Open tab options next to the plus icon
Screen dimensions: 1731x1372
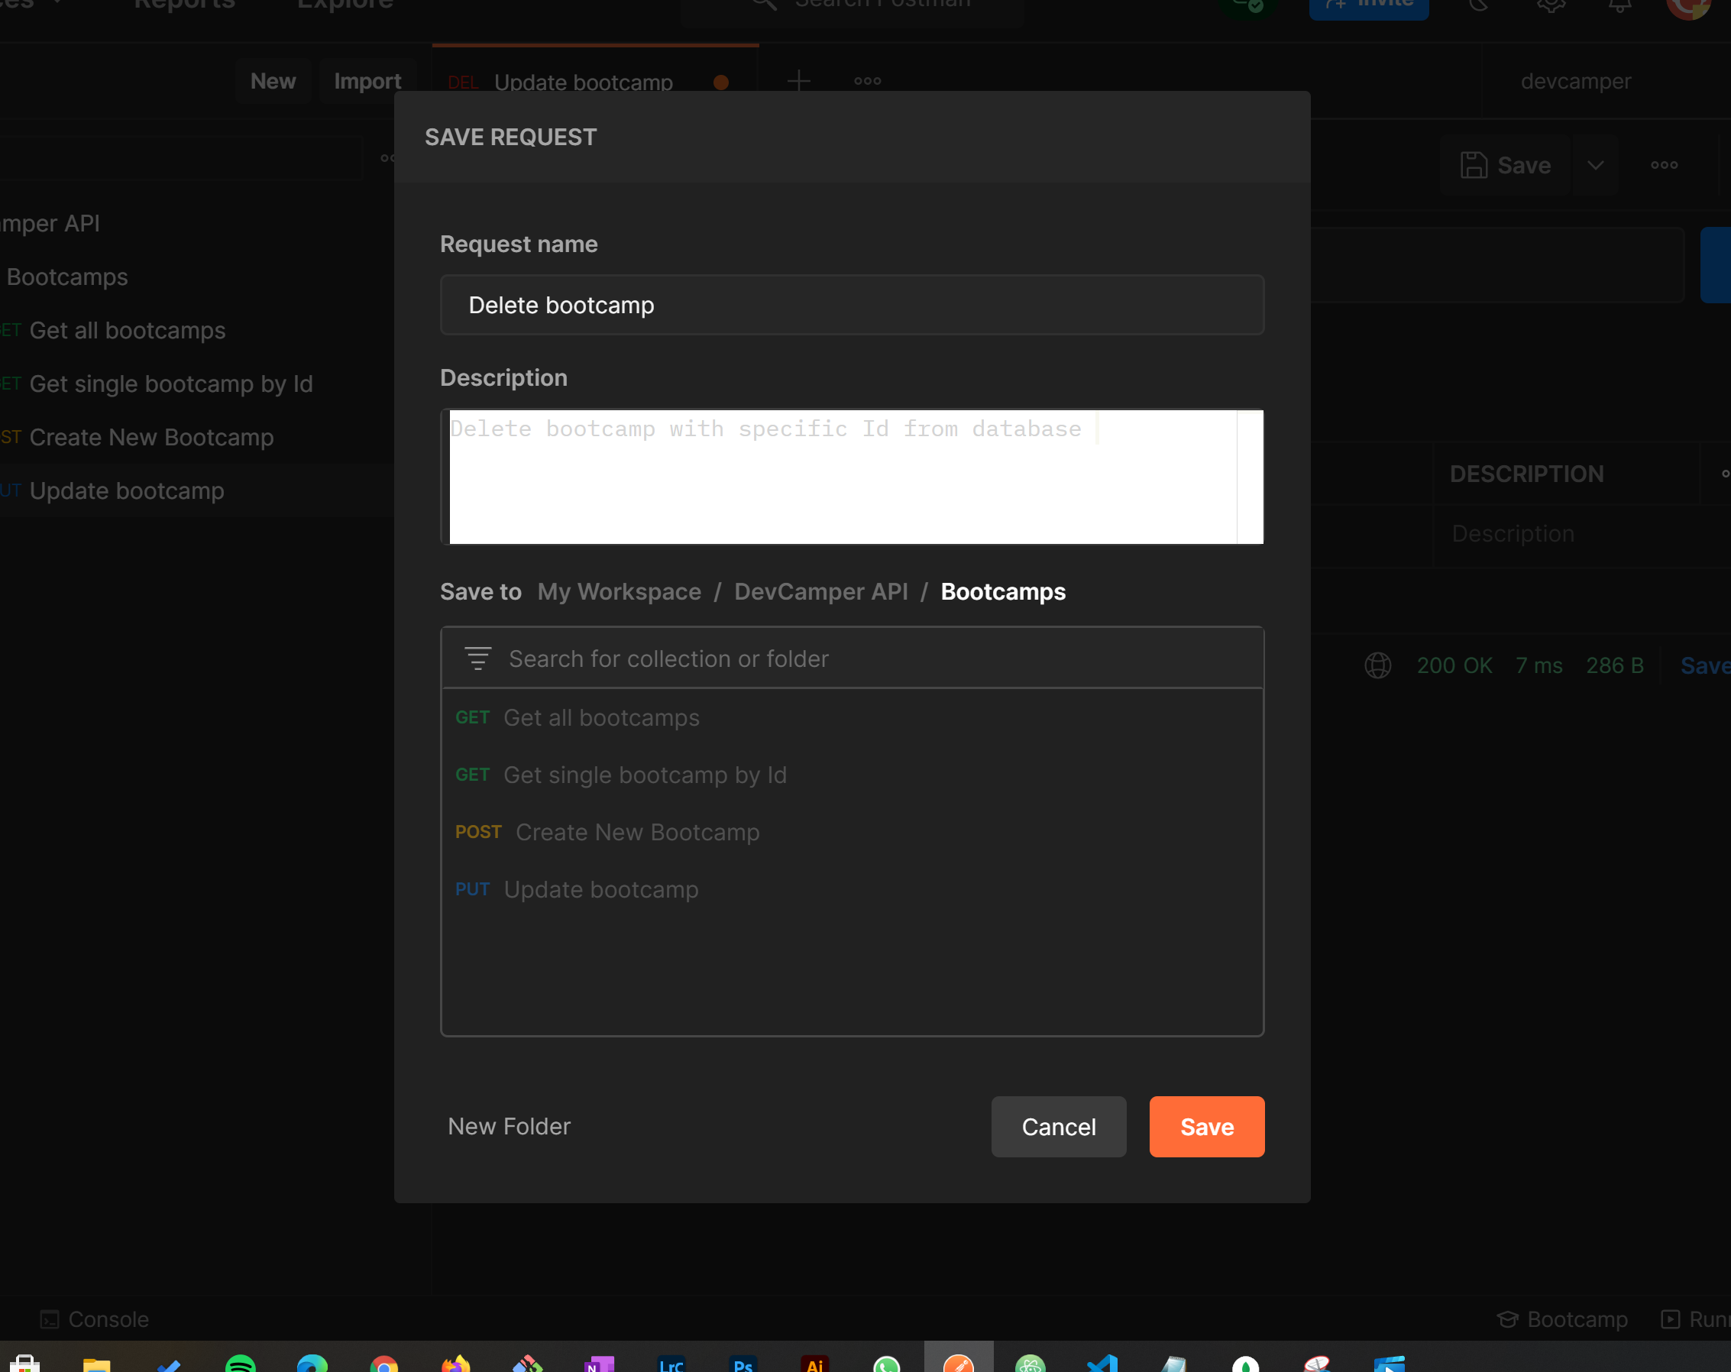pos(867,81)
